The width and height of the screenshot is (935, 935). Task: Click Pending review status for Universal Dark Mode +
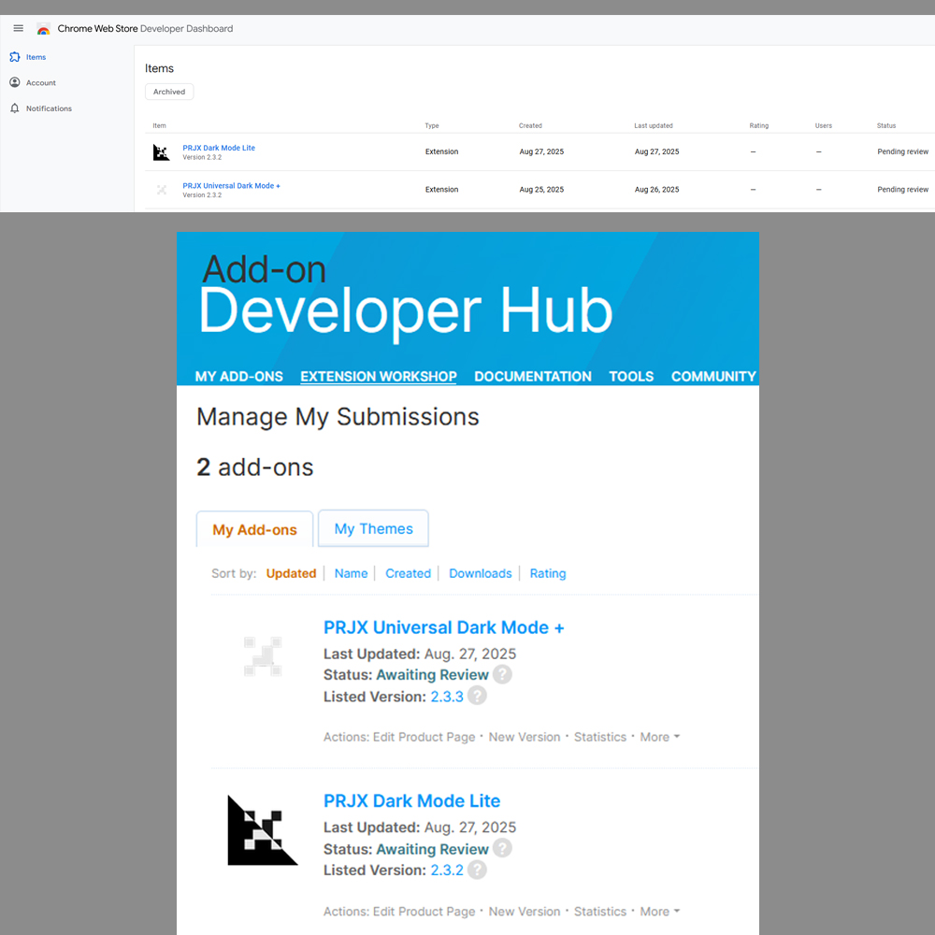pos(903,190)
